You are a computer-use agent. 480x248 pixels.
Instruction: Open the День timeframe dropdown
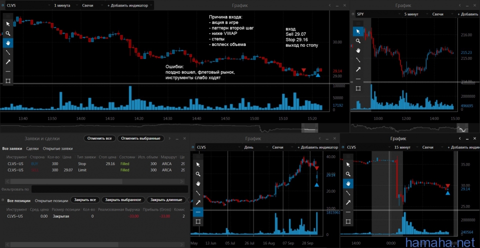[x=255, y=147]
